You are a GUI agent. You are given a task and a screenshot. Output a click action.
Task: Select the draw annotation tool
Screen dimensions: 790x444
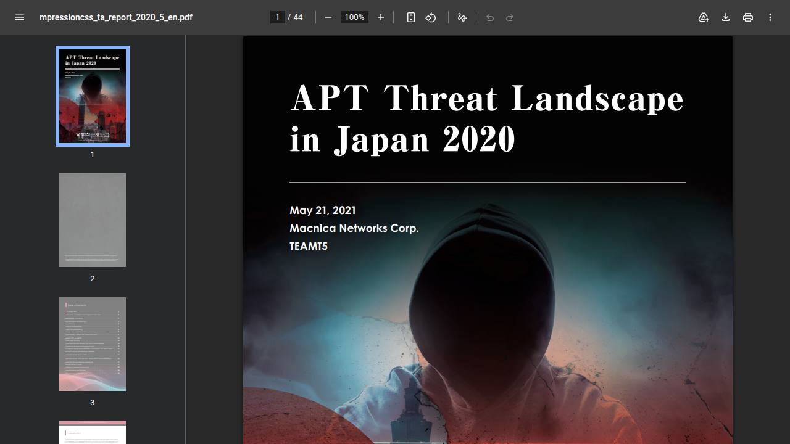pos(462,17)
